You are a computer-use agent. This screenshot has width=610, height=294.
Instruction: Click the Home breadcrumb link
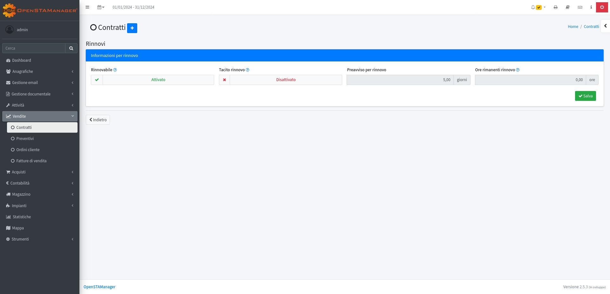click(x=573, y=27)
